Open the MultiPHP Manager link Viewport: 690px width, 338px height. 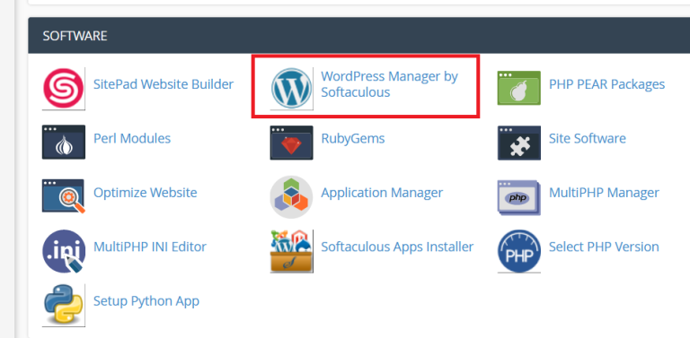click(604, 193)
